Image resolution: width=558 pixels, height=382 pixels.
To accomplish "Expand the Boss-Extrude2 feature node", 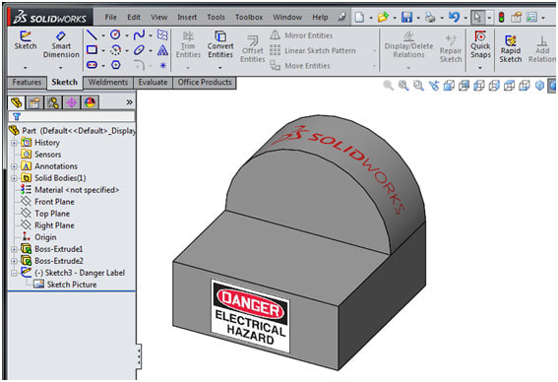I will pyautogui.click(x=14, y=261).
